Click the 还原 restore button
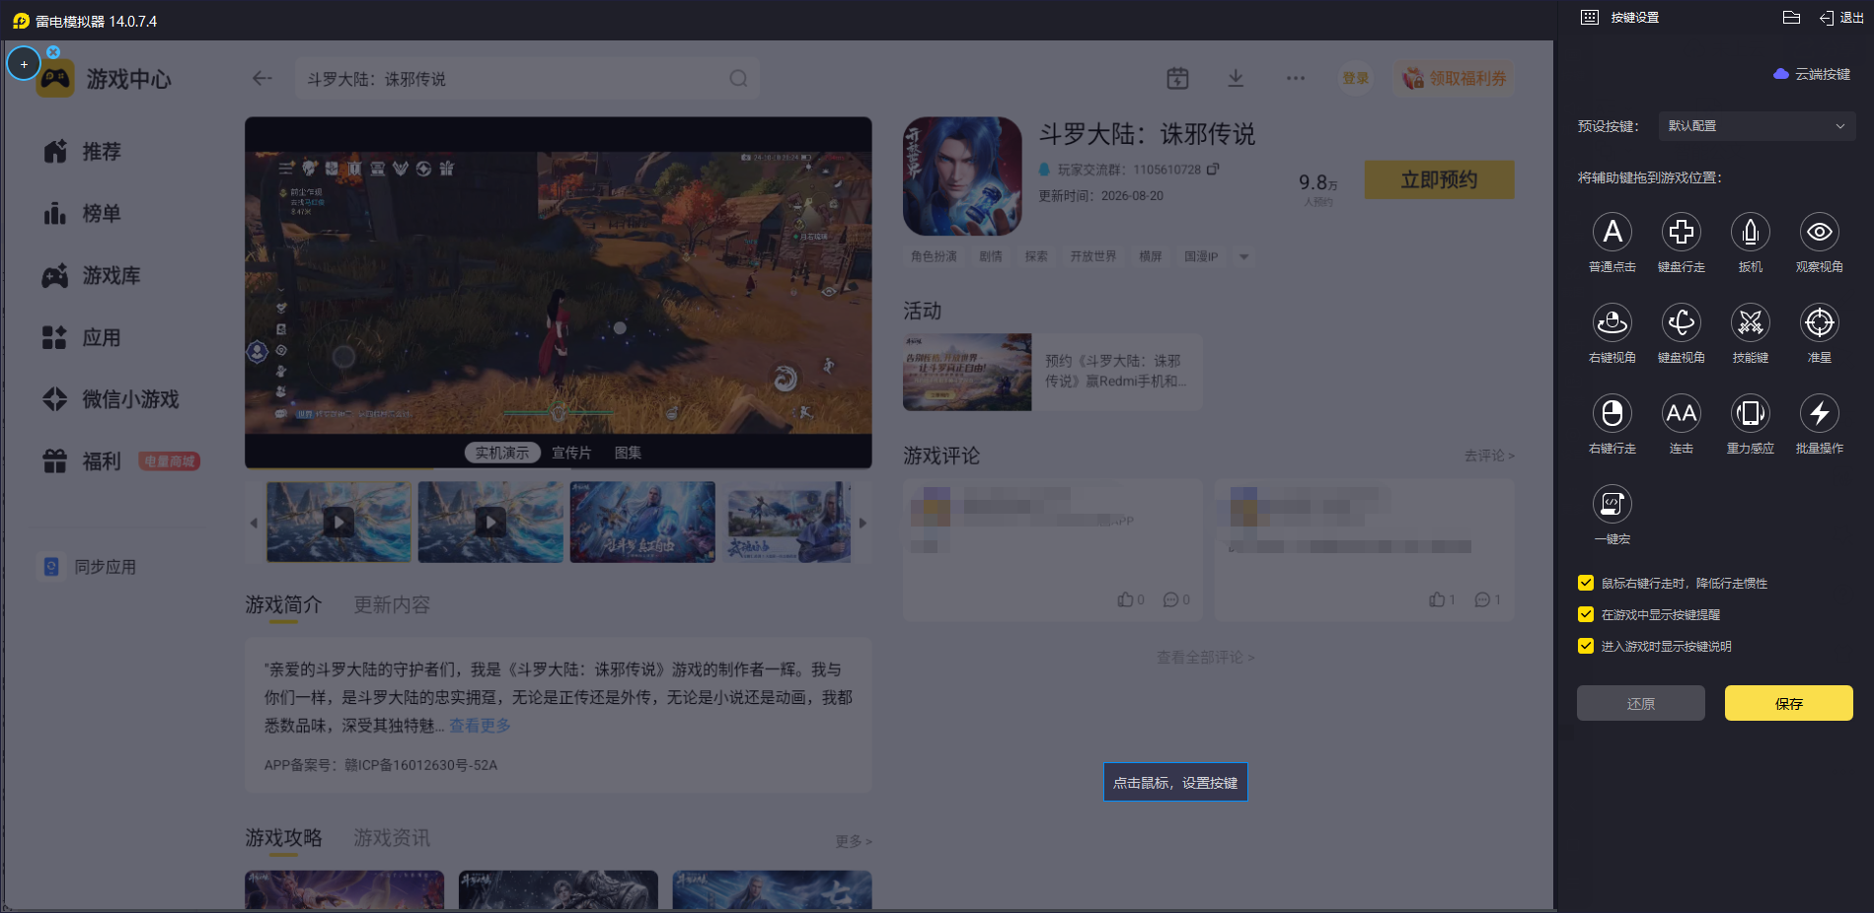The width and height of the screenshot is (1874, 913). (x=1641, y=704)
